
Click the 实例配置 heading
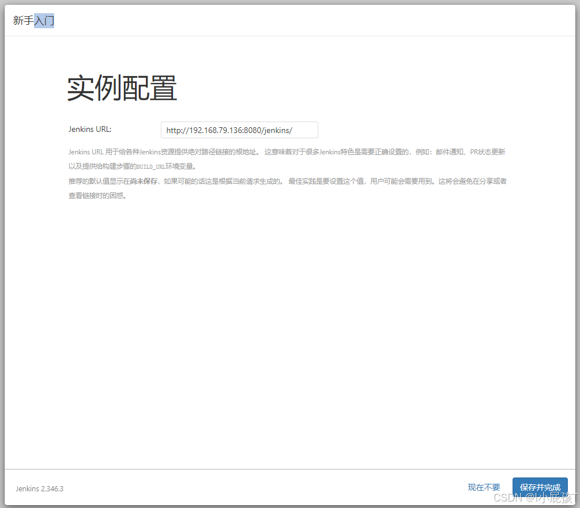(x=122, y=88)
